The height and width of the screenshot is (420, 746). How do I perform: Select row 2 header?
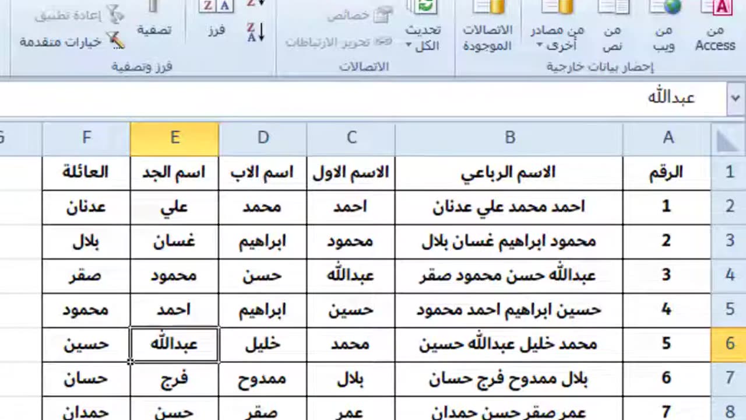click(729, 206)
